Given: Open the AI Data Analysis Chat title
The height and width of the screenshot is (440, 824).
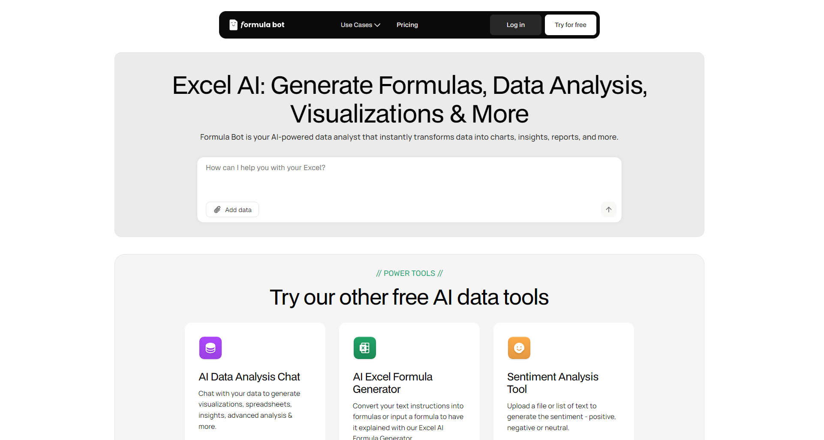Looking at the screenshot, I should 249,377.
